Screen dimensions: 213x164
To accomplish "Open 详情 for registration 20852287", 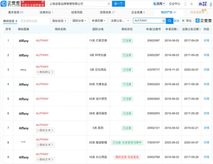I will (206, 55).
